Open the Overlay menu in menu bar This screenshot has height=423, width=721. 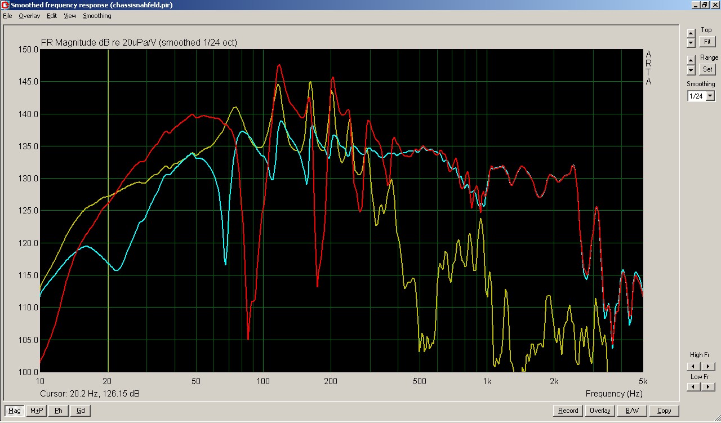29,16
